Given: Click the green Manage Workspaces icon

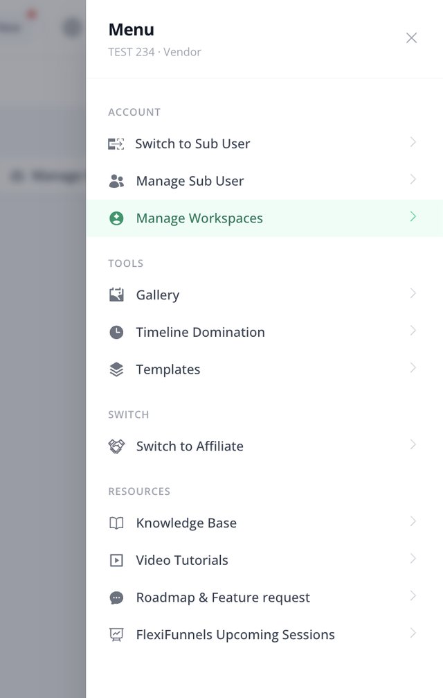Looking at the screenshot, I should (116, 218).
